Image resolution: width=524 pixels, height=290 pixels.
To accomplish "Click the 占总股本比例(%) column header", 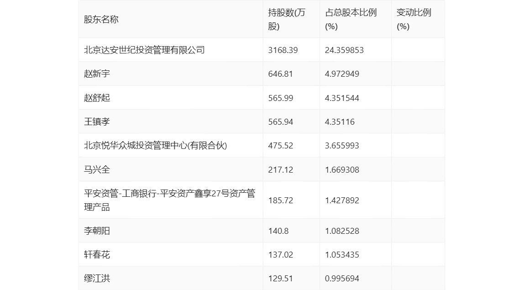I will pos(351,19).
